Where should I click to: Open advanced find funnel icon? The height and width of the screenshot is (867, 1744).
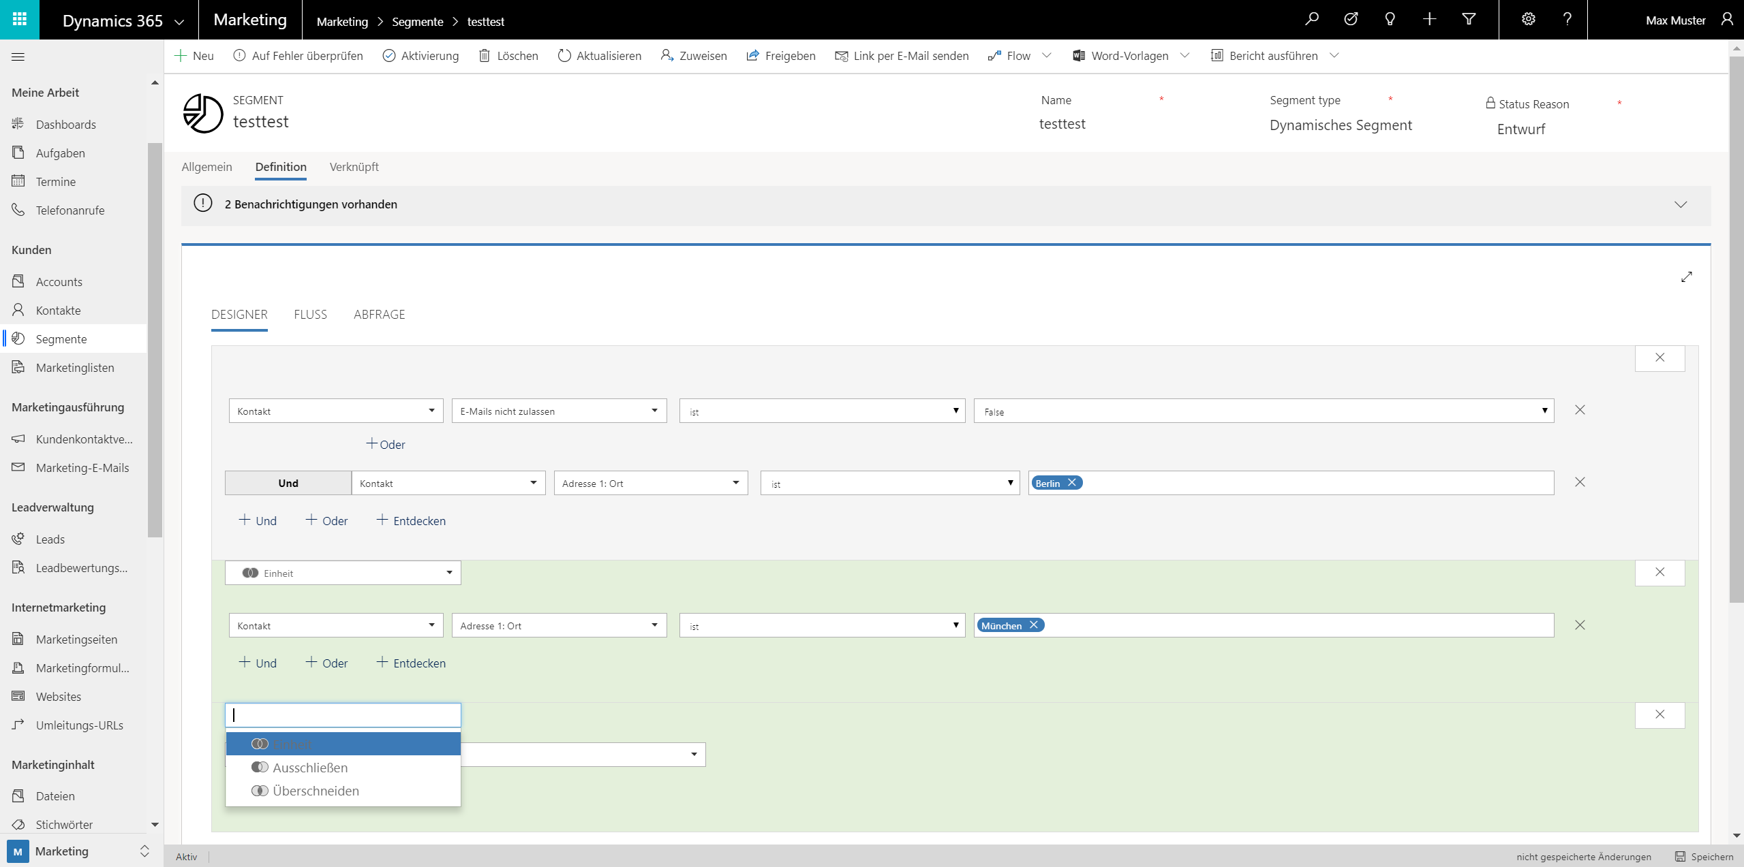pos(1469,20)
